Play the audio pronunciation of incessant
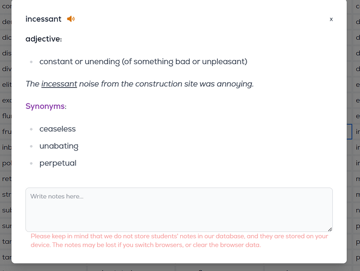This screenshot has height=271, width=360. tap(71, 19)
